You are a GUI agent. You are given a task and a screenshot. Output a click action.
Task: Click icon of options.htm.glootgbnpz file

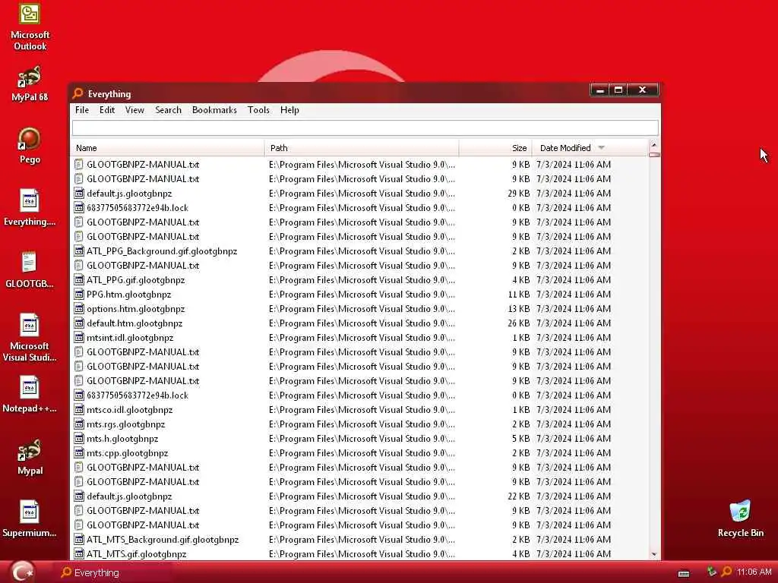[79, 308]
